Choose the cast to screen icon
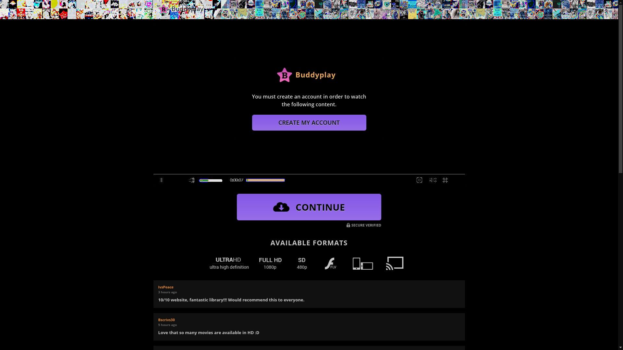The width and height of the screenshot is (623, 350). [395, 263]
